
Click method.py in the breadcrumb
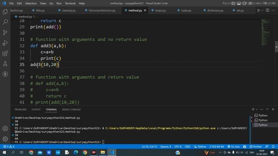click(x=25, y=16)
